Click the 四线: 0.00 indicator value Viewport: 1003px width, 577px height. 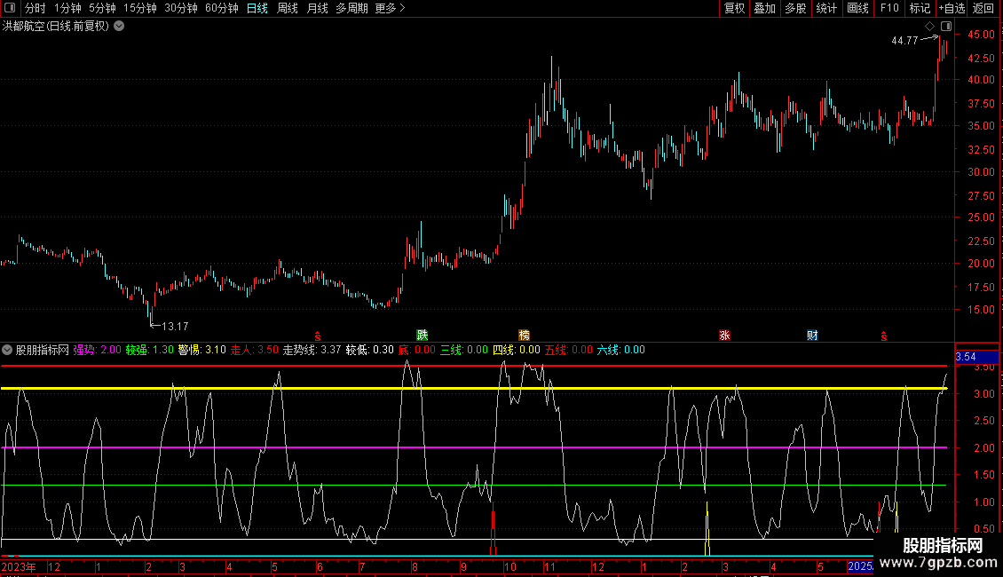pos(517,350)
